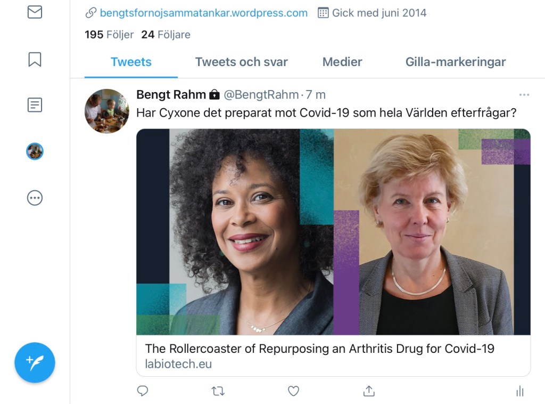
Task: Open the Gilla-markeringar tab
Action: (x=456, y=62)
